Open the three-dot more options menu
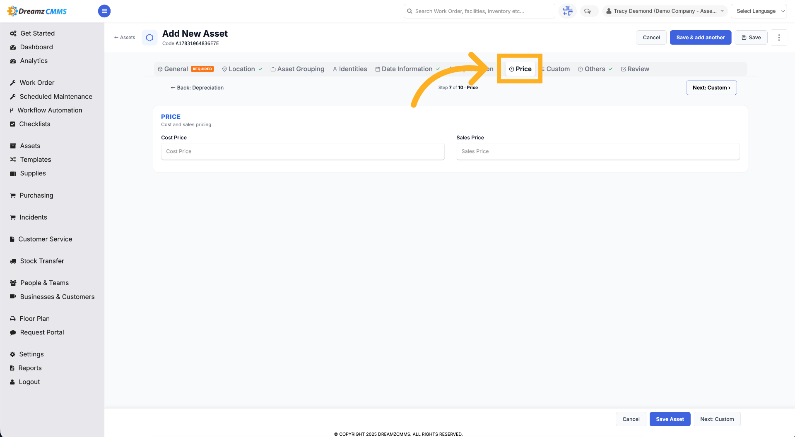Image resolution: width=795 pixels, height=437 pixels. click(x=779, y=38)
